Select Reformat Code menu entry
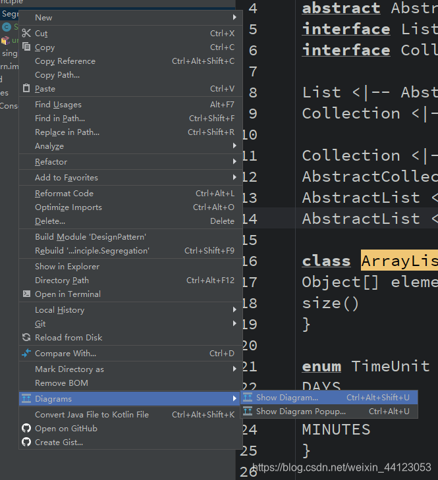This screenshot has height=480, width=438. point(131,193)
